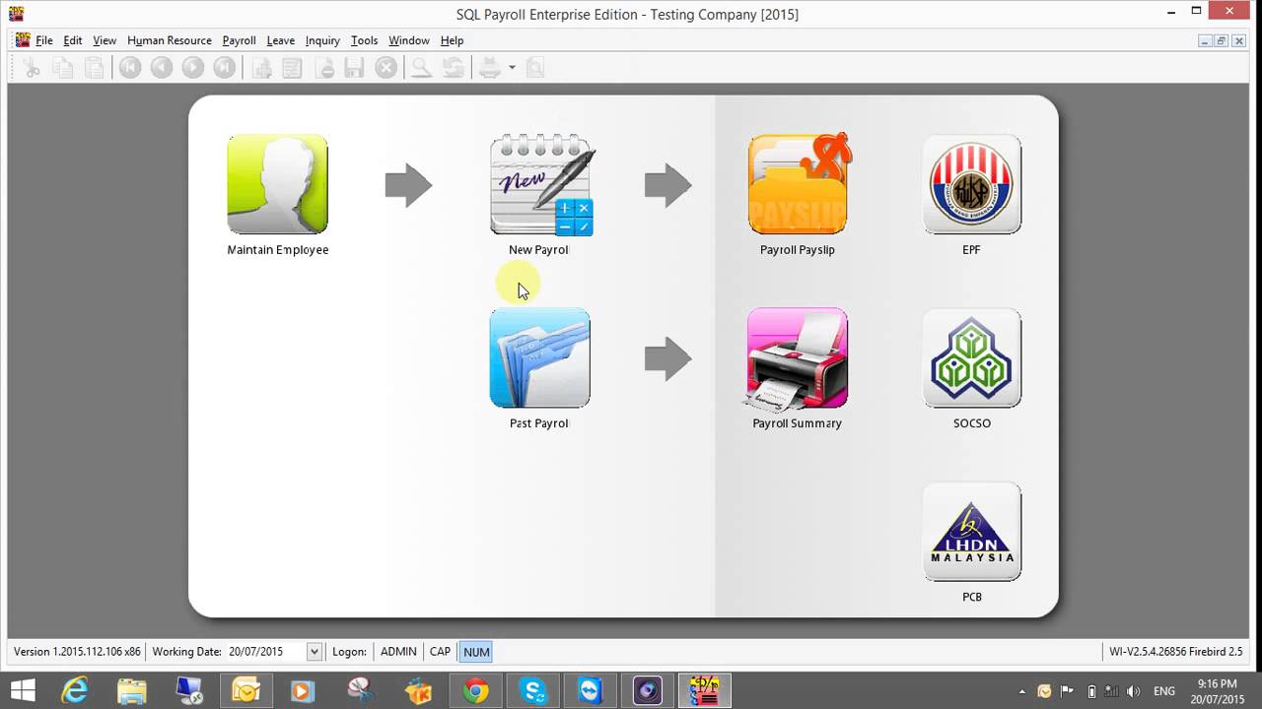Go to previous record toolbar button

coord(162,67)
